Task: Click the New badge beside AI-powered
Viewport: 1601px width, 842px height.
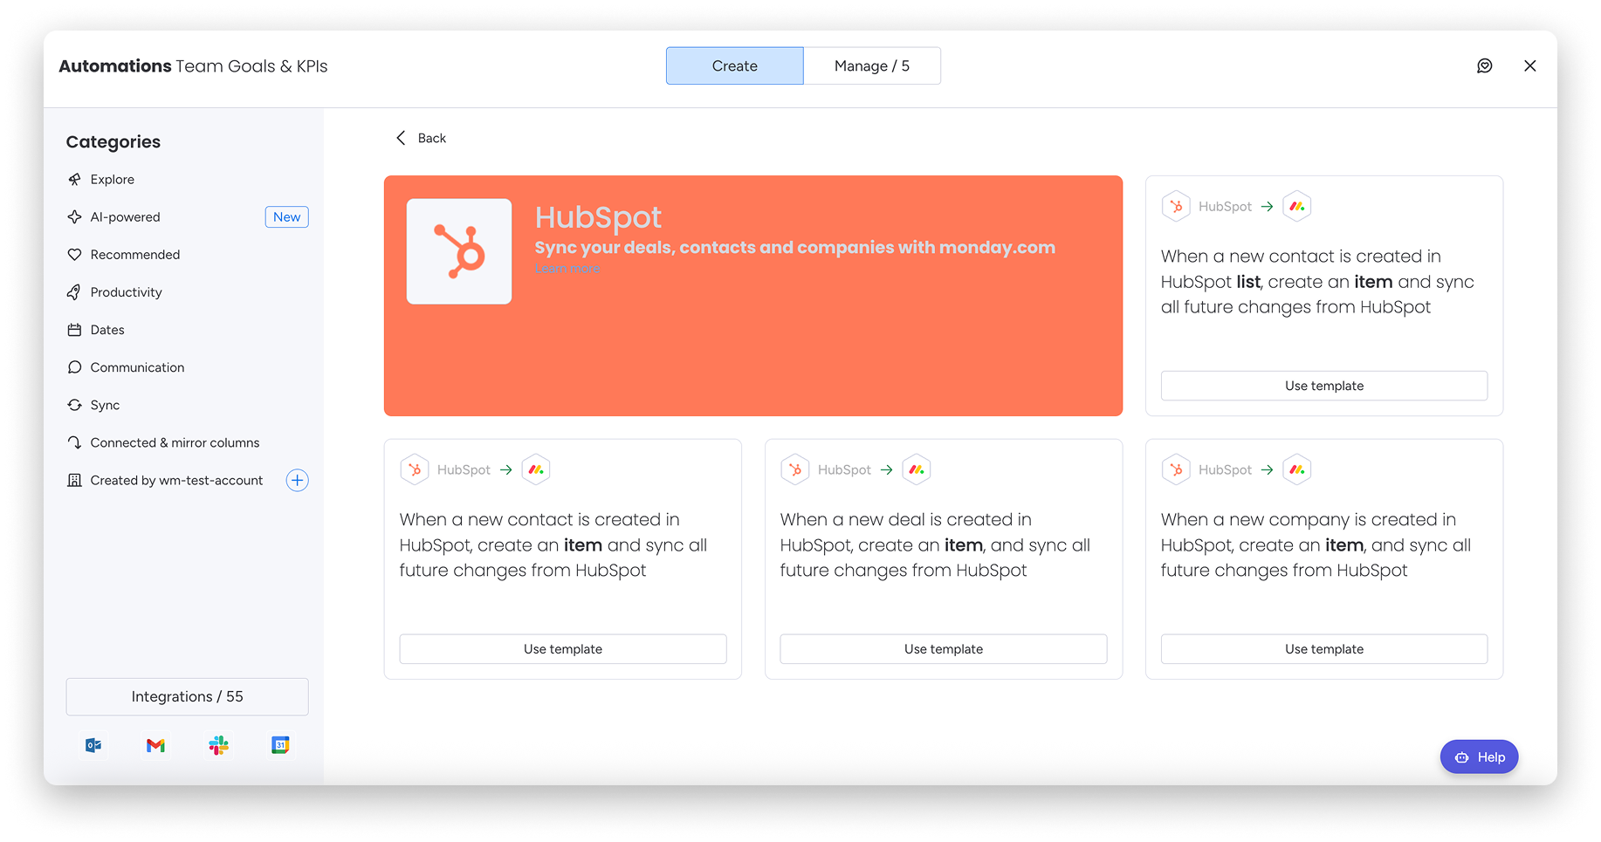Action: click(287, 217)
